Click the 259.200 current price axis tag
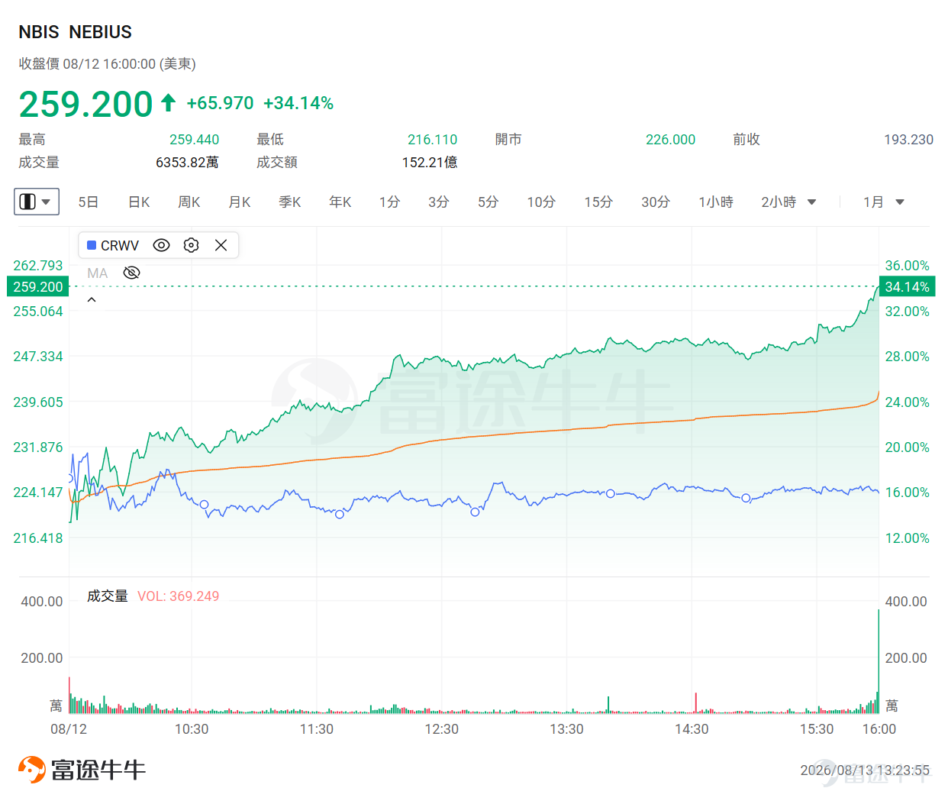The image size is (948, 801). [x=38, y=286]
